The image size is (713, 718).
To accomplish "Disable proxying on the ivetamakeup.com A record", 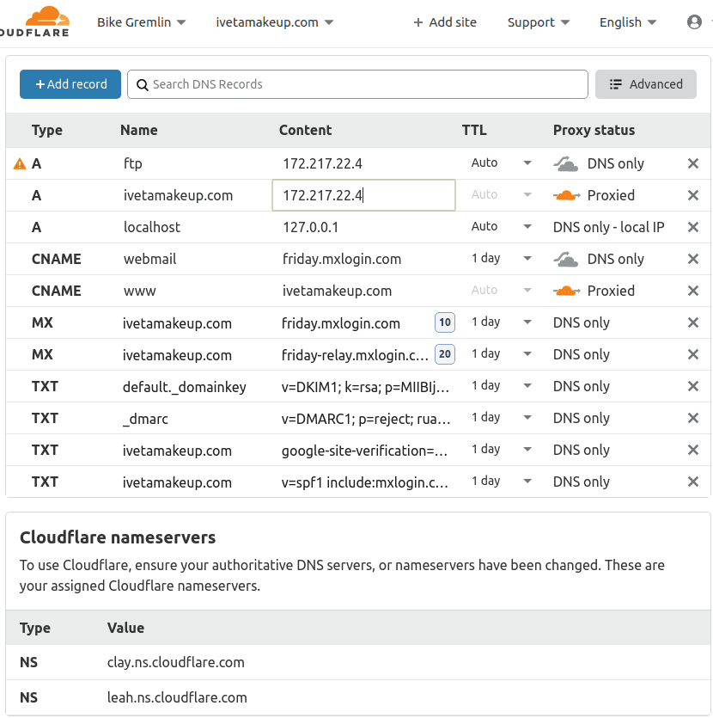I will (x=566, y=195).
